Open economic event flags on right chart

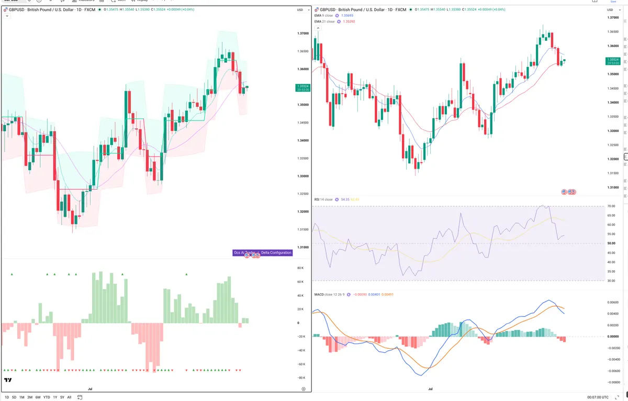pyautogui.click(x=568, y=192)
